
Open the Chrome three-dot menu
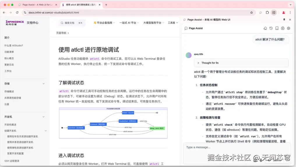290,12
